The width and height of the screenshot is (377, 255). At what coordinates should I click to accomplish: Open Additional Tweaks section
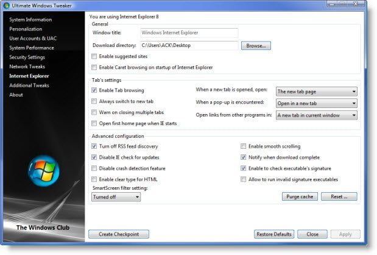click(x=29, y=85)
